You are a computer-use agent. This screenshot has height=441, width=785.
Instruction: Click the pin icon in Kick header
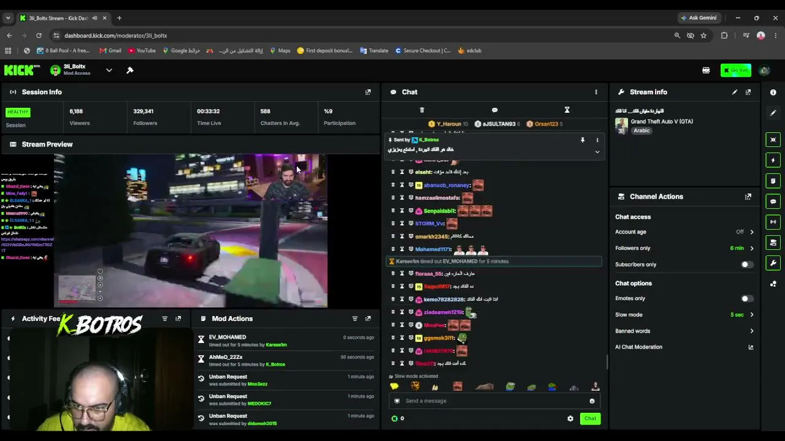(130, 70)
